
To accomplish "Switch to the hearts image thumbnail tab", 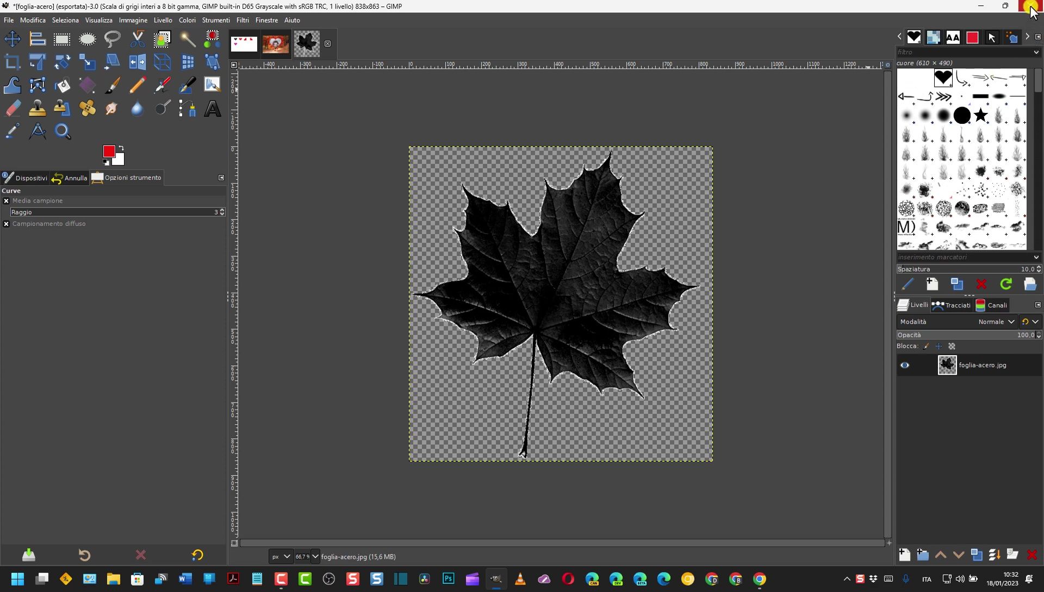I will point(244,44).
